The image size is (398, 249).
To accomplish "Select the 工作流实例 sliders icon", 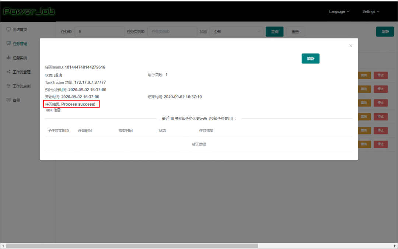I will (x=8, y=86).
